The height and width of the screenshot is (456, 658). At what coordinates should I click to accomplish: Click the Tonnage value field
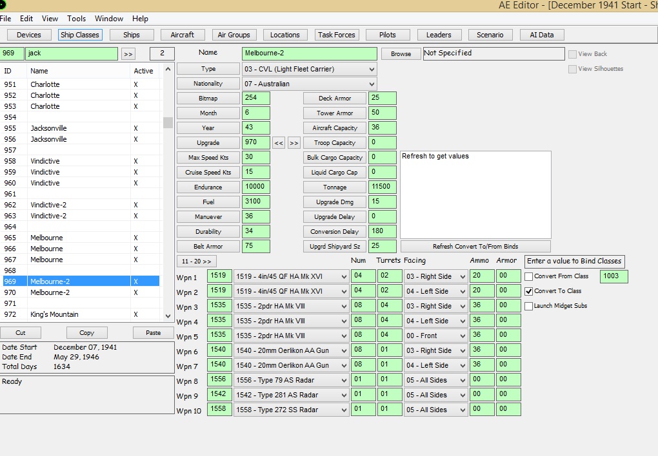383,187
